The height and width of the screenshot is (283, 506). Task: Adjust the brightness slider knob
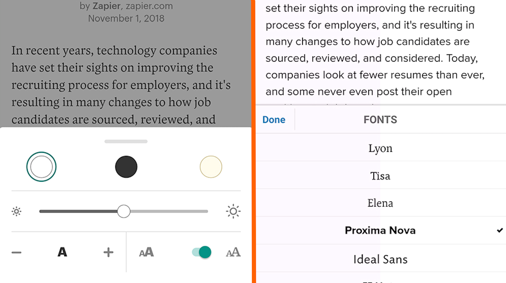[124, 211]
